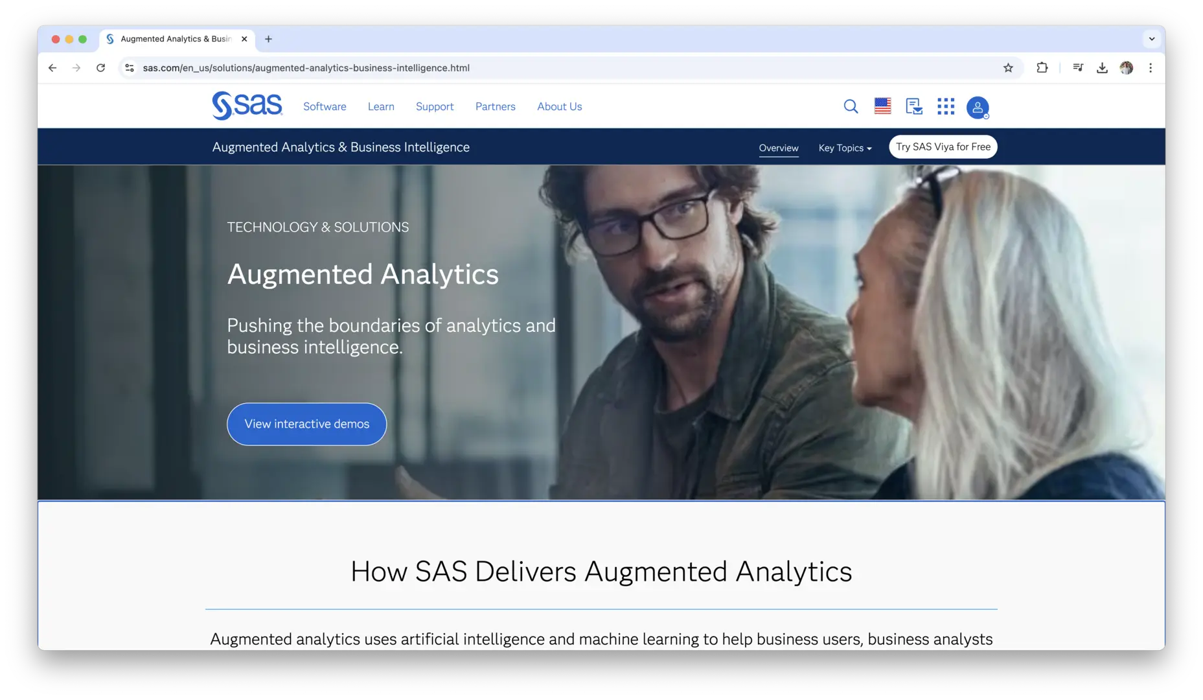Open the site search magnifier icon
Image resolution: width=1203 pixels, height=700 pixels.
(x=851, y=106)
